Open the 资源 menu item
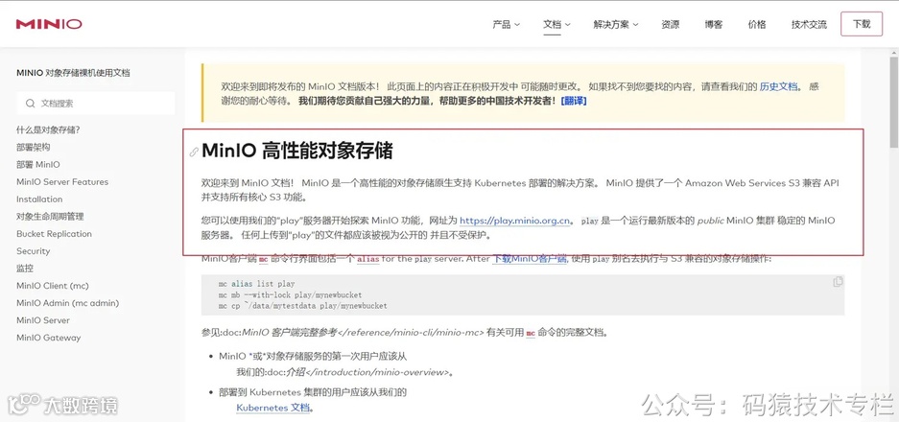 671,25
